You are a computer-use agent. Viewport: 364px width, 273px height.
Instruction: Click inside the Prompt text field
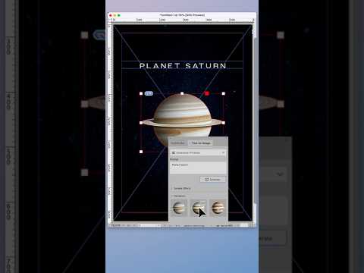198,168
